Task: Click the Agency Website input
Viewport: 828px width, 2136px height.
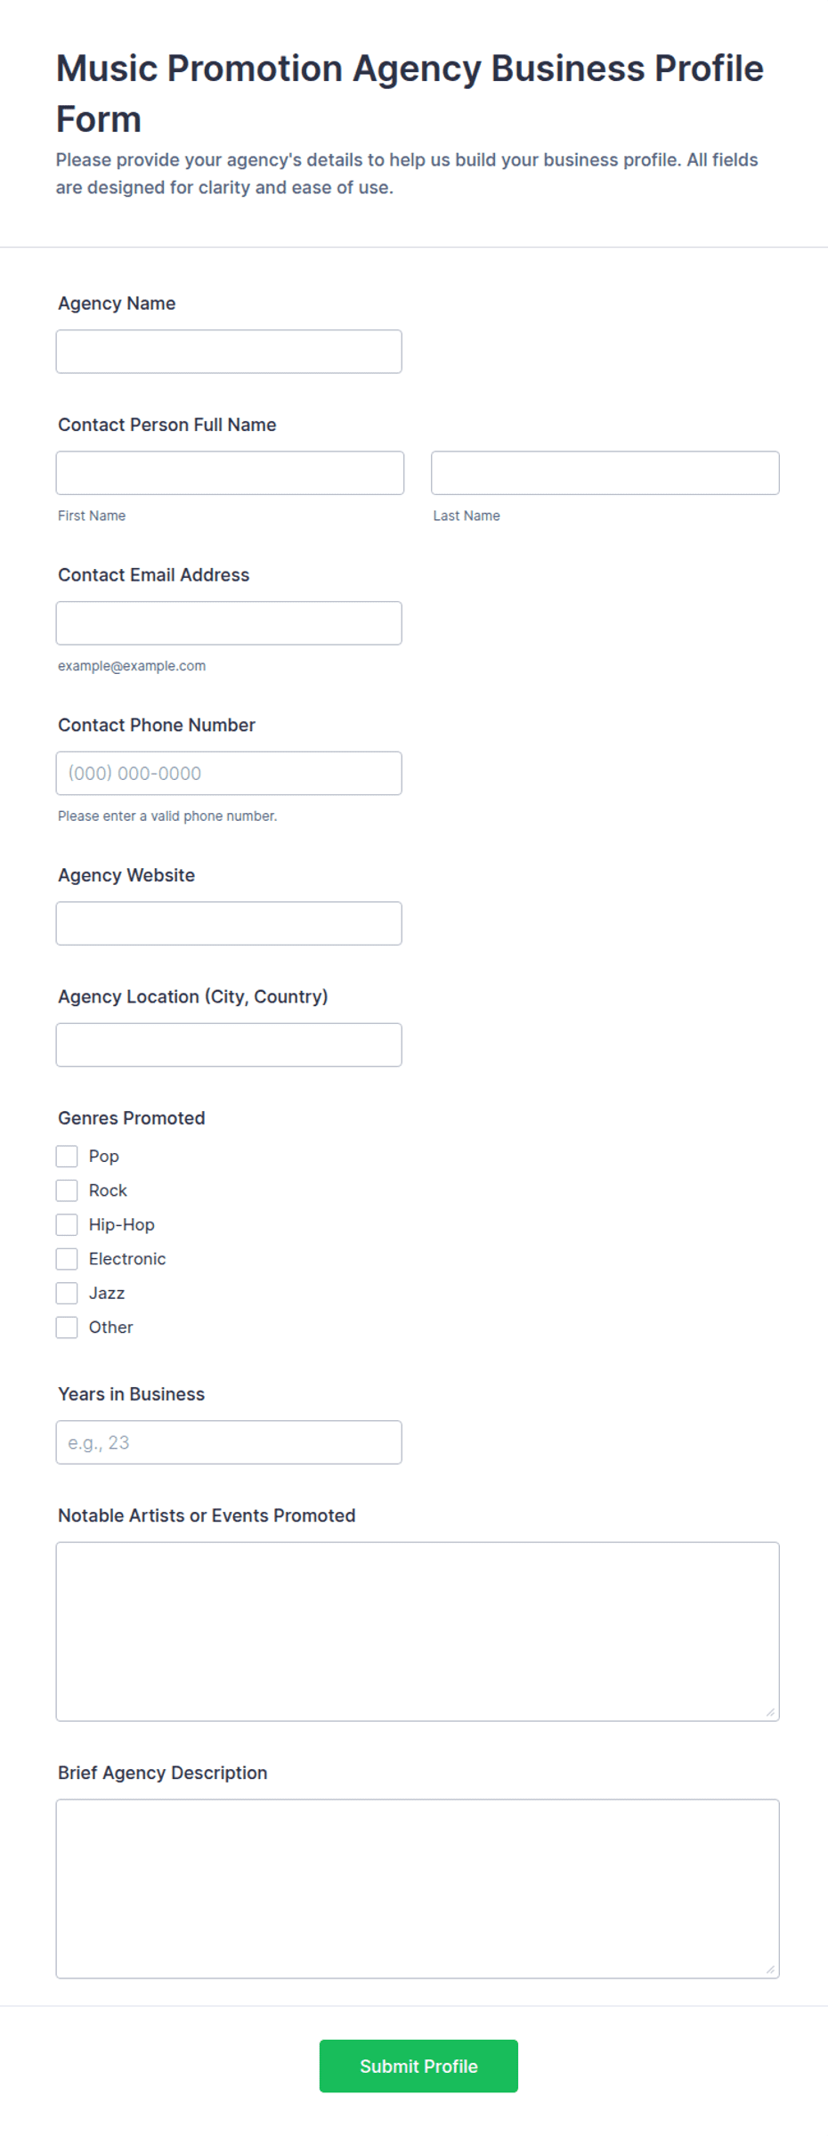Action: point(229,923)
